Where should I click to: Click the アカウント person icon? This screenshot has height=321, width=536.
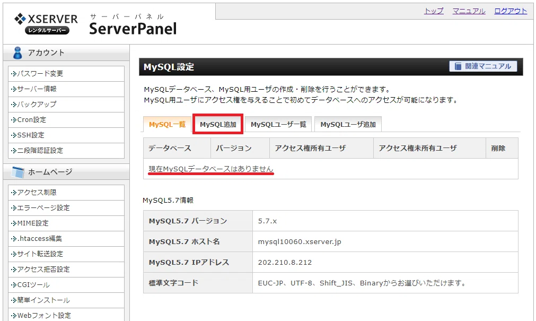pyautogui.click(x=17, y=53)
